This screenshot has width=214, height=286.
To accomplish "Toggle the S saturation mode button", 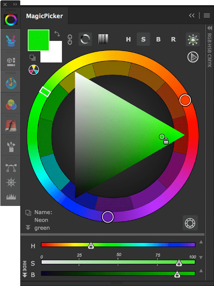I will pyautogui.click(x=143, y=39).
